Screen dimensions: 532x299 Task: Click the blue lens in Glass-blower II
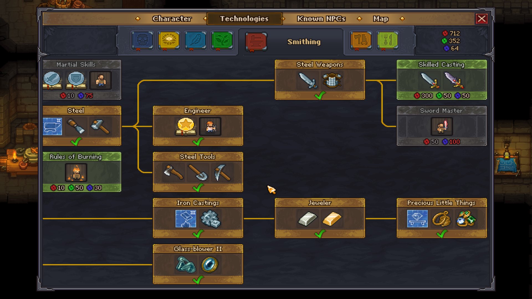click(210, 265)
